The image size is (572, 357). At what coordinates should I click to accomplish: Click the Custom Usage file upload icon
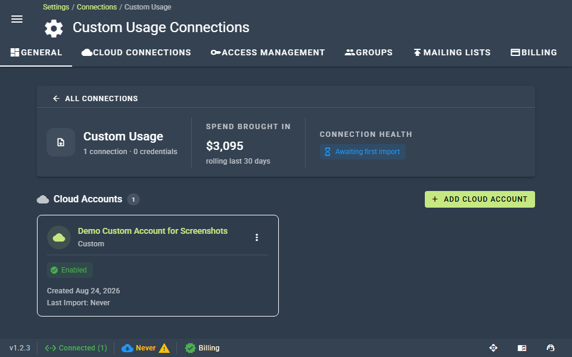[x=61, y=142]
